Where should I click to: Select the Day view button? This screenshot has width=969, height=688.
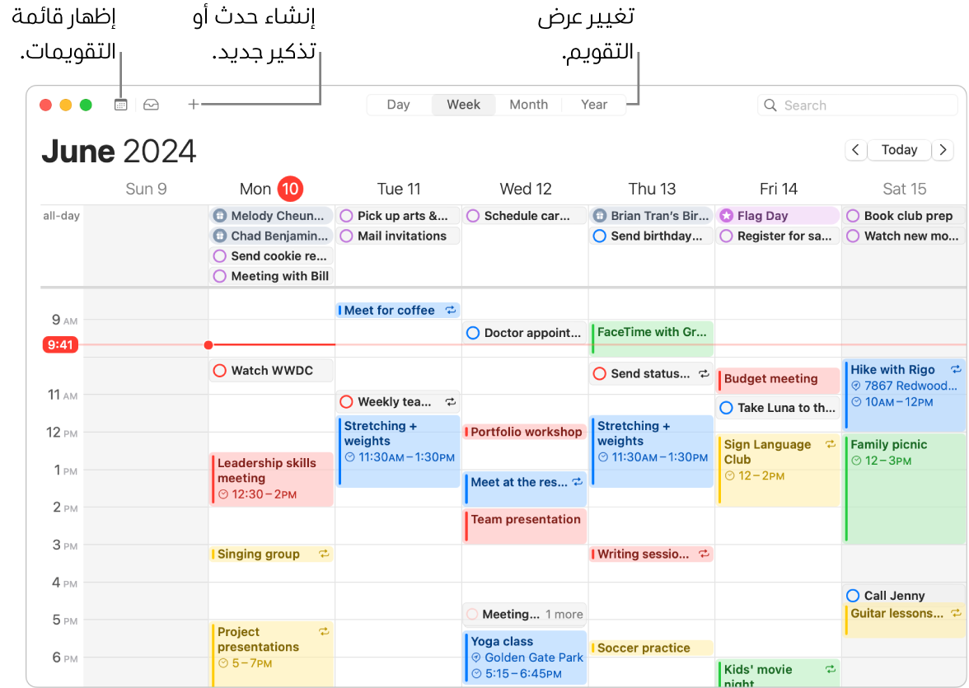click(398, 105)
